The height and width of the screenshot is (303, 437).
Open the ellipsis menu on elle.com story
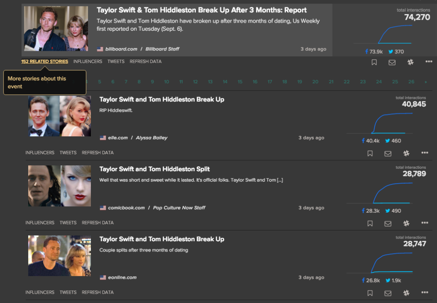425,153
